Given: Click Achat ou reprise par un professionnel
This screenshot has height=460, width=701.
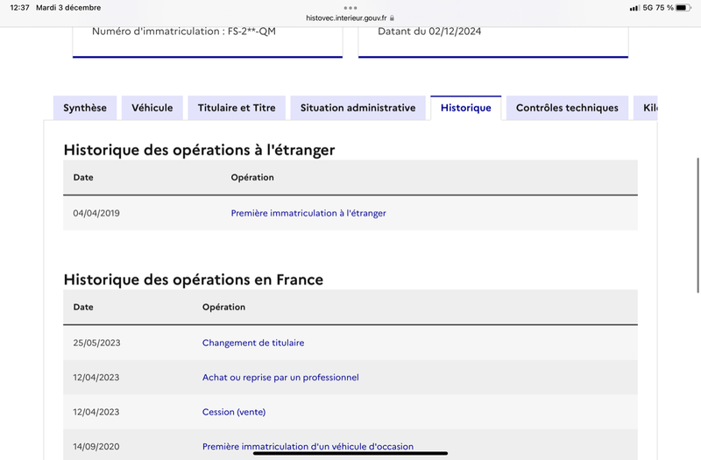Looking at the screenshot, I should click(280, 378).
